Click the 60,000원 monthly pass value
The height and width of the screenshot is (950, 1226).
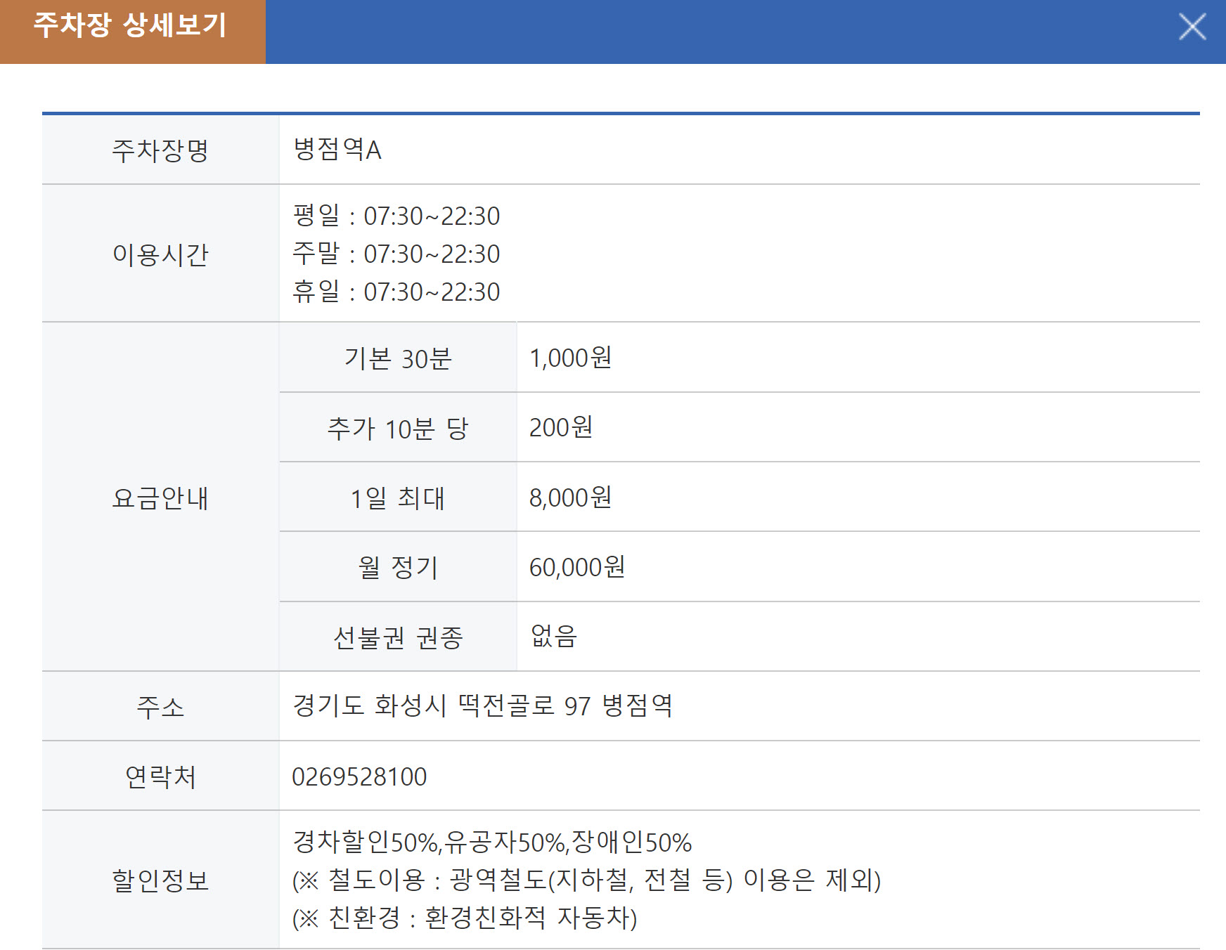577,567
